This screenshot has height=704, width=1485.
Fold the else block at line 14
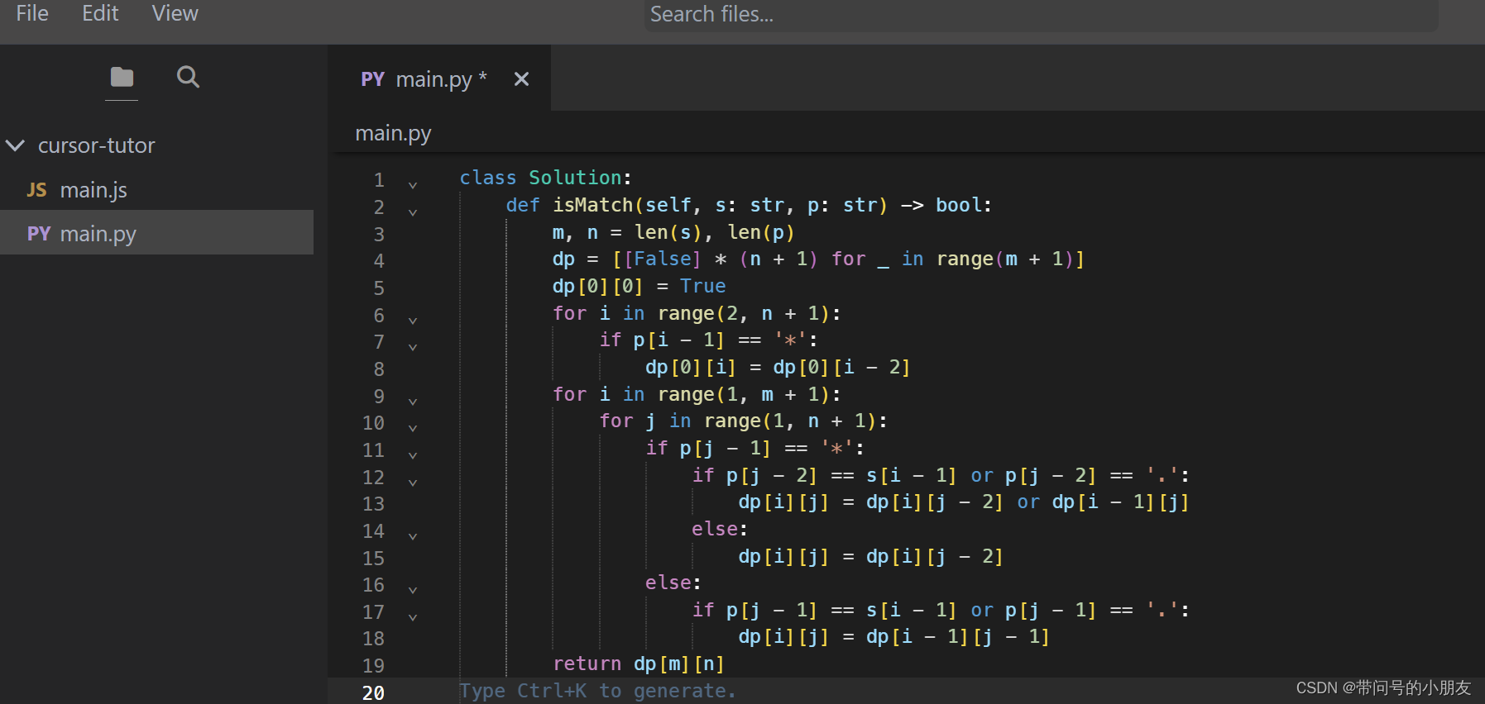(413, 536)
